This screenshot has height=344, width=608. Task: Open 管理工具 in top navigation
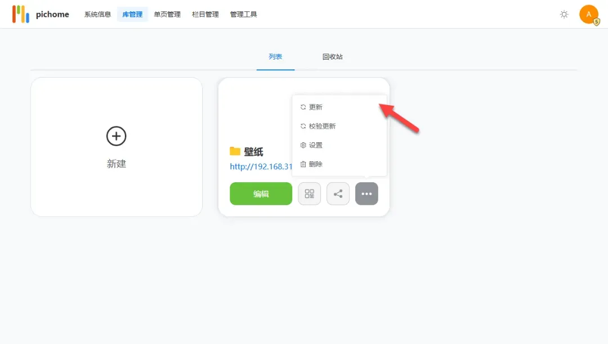[244, 14]
